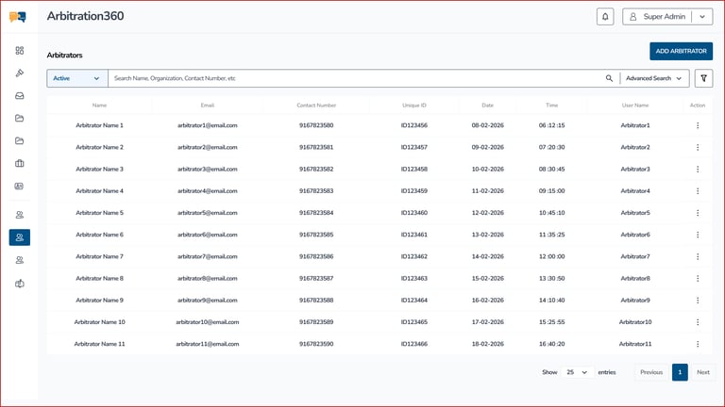Open the gavel icon in sidebar
725x407 pixels.
[20, 73]
